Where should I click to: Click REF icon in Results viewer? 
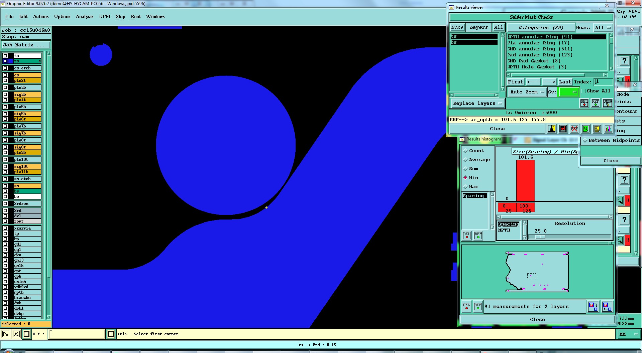point(596,103)
